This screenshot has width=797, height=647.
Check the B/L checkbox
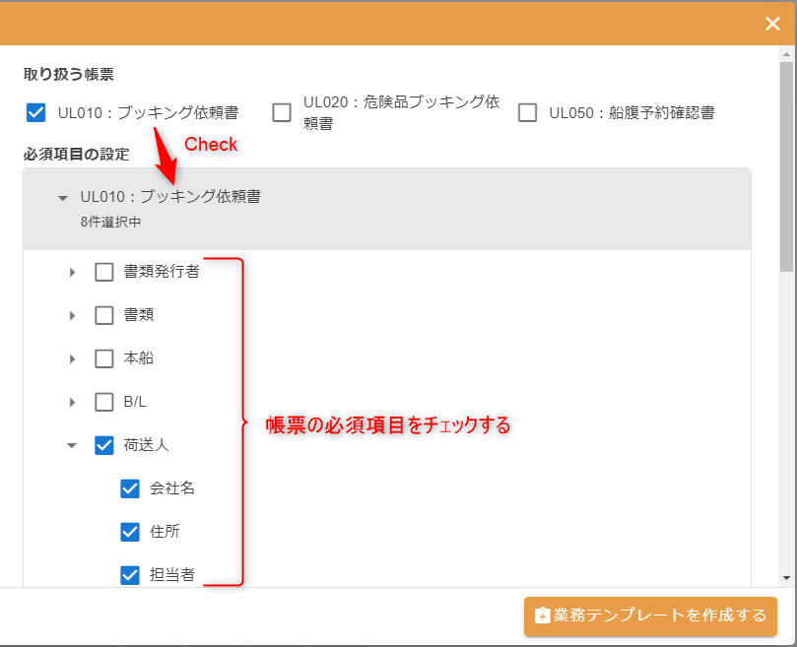pyautogui.click(x=104, y=403)
